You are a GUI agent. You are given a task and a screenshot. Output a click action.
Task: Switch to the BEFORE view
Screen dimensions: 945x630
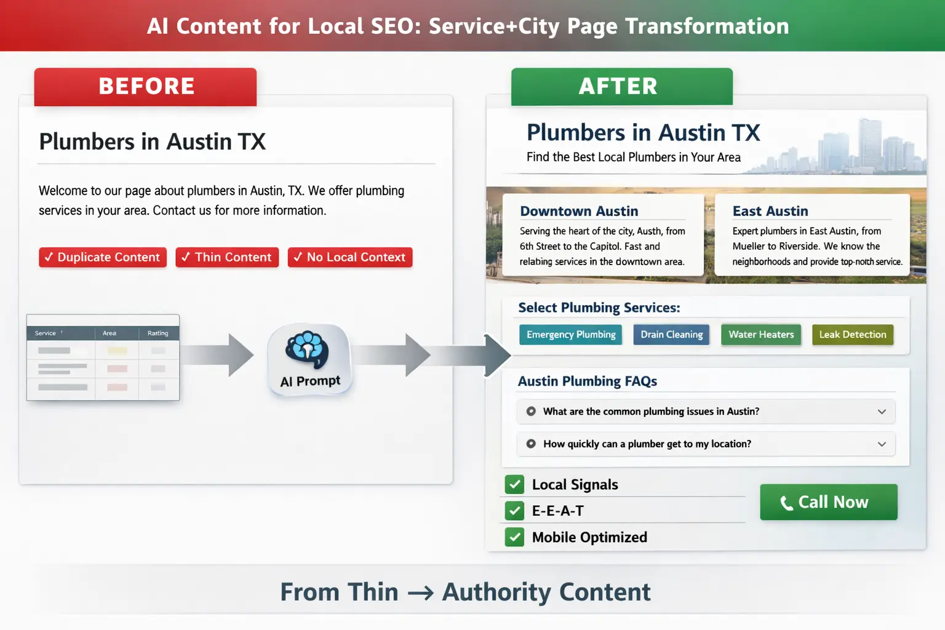[x=145, y=86]
